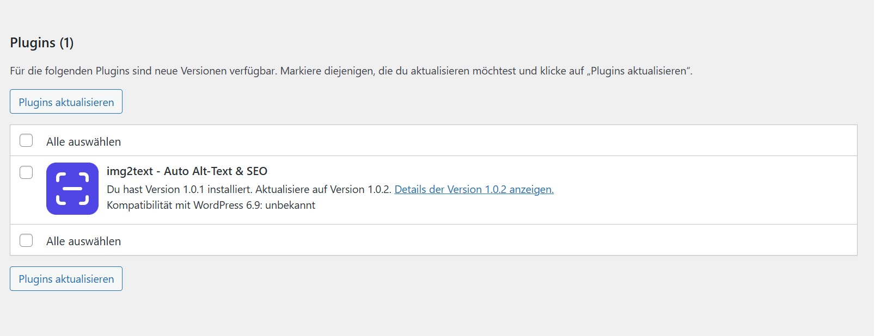Click the Plugins (1) heading
The height and width of the screenshot is (336, 875).
click(x=41, y=42)
